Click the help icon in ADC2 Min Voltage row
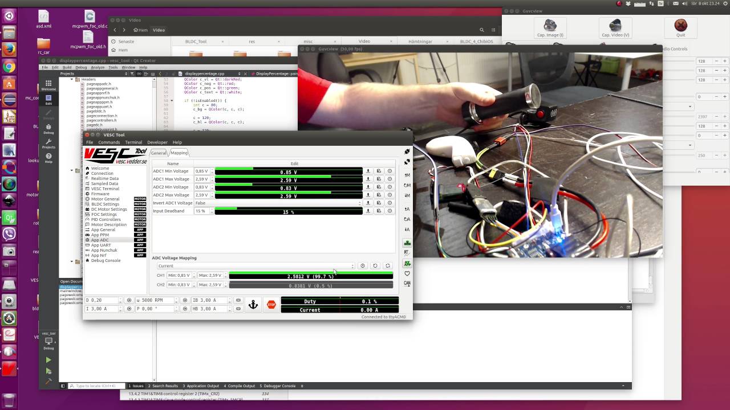The image size is (730, 410). pos(390,187)
